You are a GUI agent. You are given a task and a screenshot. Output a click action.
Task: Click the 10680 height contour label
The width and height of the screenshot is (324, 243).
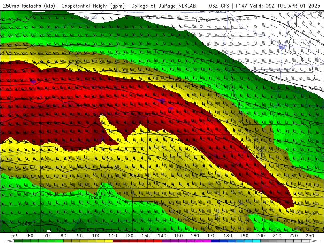point(26,224)
